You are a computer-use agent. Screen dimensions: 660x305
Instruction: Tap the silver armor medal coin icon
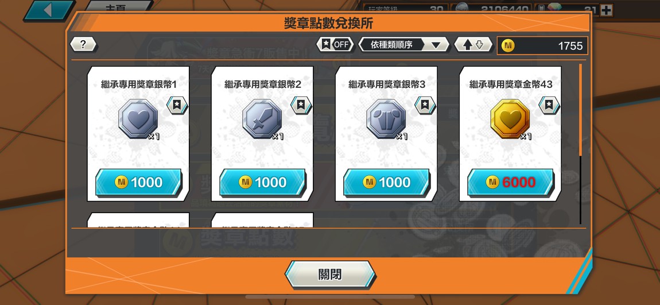386,119
